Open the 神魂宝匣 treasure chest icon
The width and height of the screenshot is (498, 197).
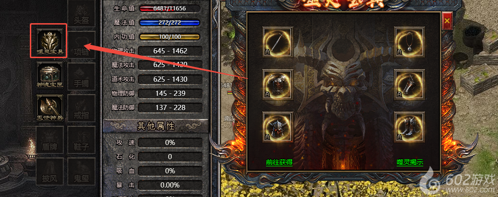pyautogui.click(x=50, y=76)
